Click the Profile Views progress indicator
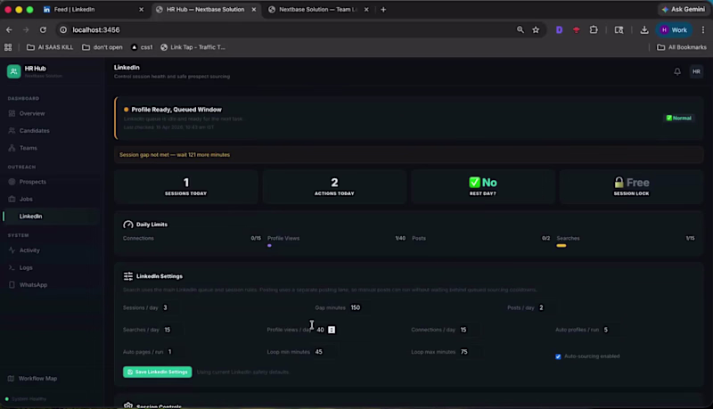This screenshot has width=713, height=409. click(269, 246)
